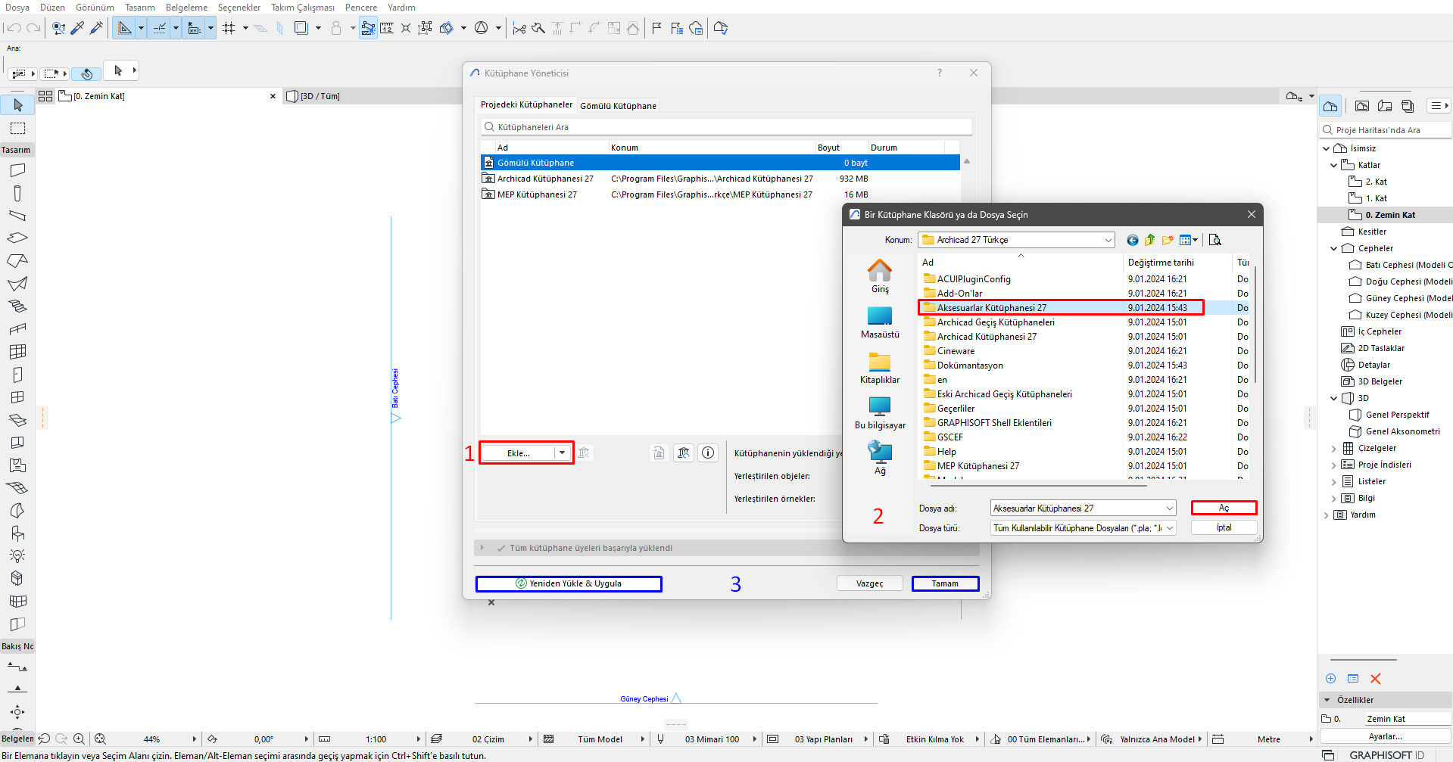Select the Lamp tool in the toolbox
This screenshot has height=762, width=1453.
point(17,555)
